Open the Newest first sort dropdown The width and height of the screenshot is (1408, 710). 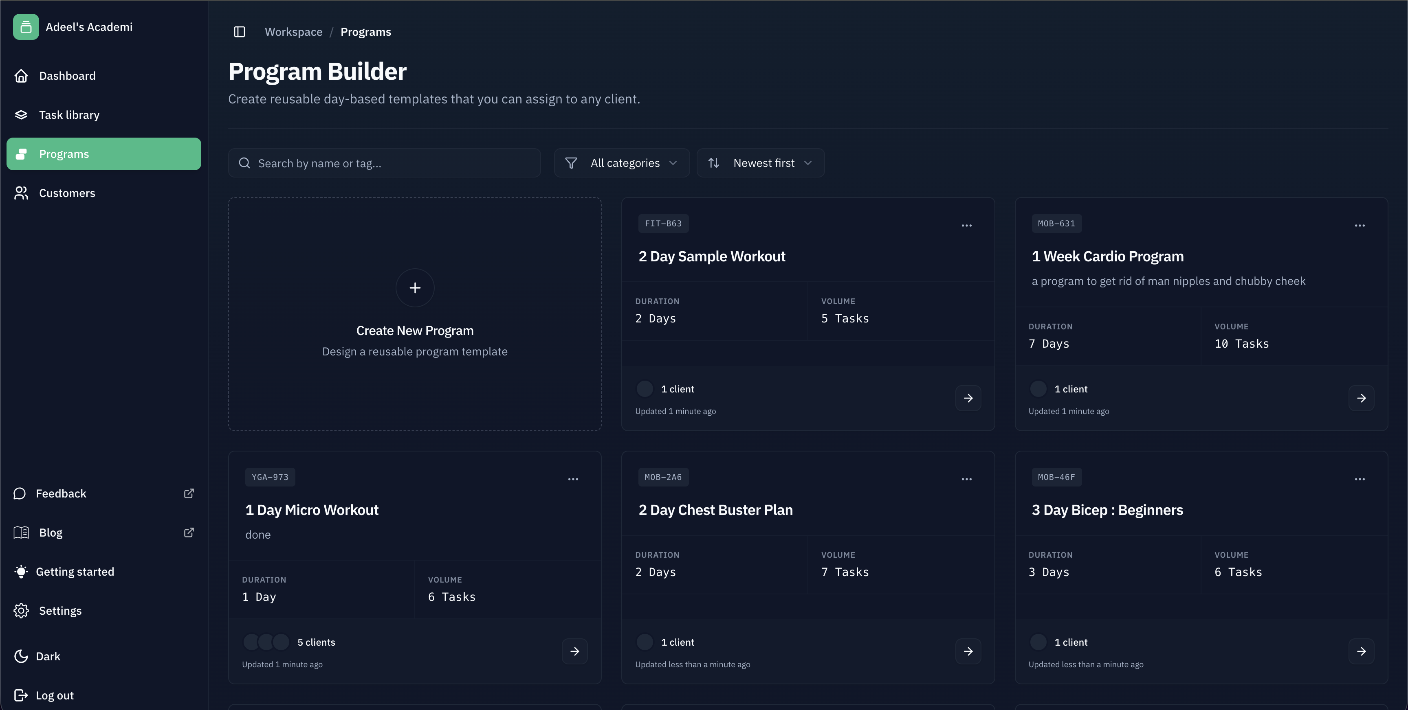tap(760, 163)
